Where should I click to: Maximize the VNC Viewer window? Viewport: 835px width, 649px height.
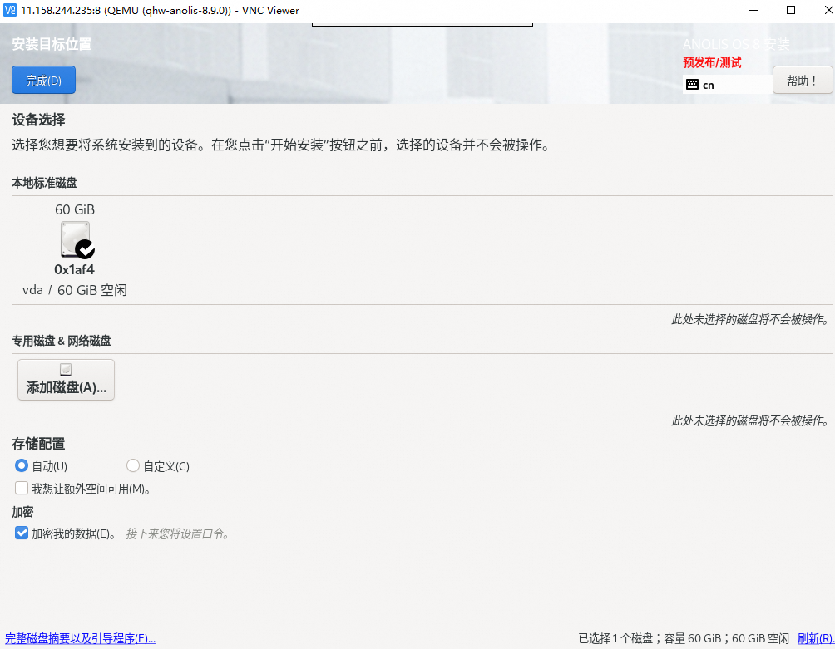pyautogui.click(x=790, y=10)
